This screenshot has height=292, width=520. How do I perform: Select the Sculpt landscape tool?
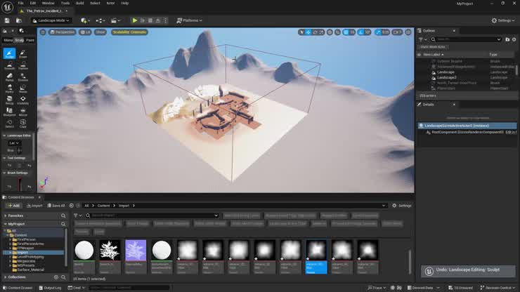pos(9,53)
